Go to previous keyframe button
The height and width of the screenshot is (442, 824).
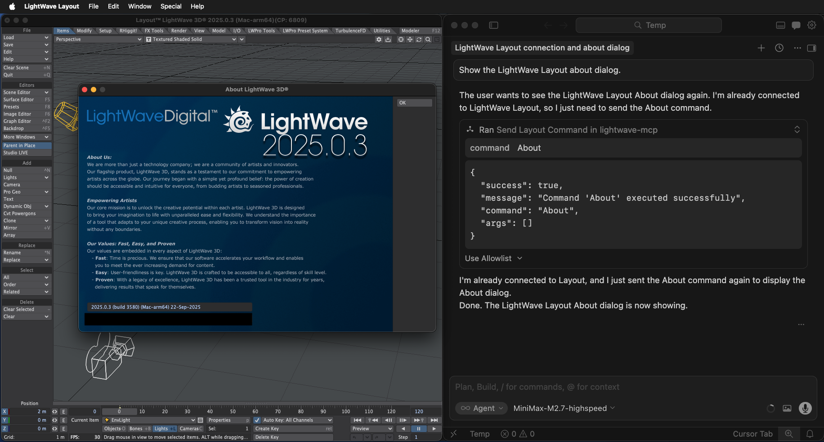coord(373,420)
